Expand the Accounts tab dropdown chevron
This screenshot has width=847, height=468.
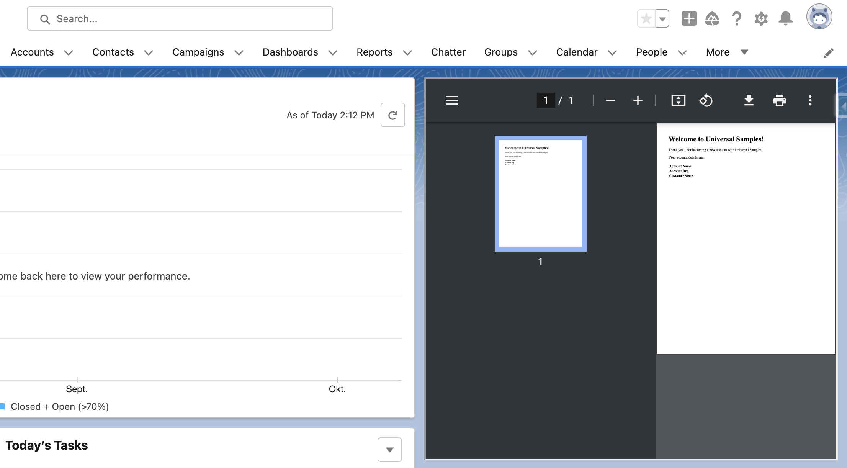69,52
